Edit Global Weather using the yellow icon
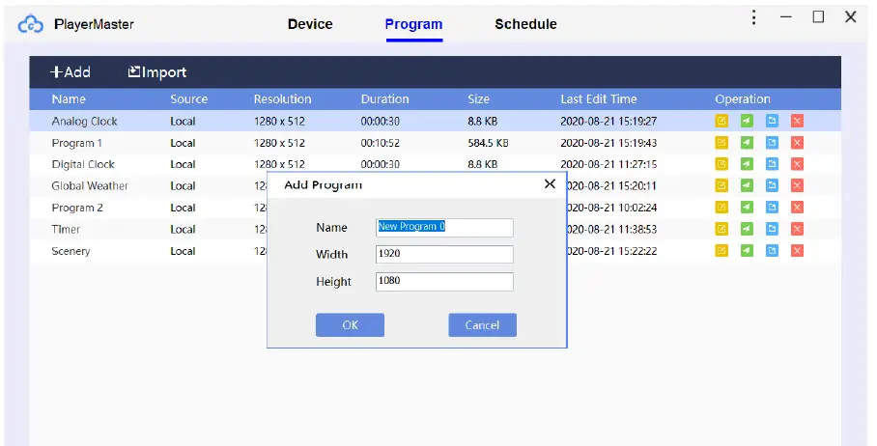Screen dimensions: 877x446 coord(721,185)
